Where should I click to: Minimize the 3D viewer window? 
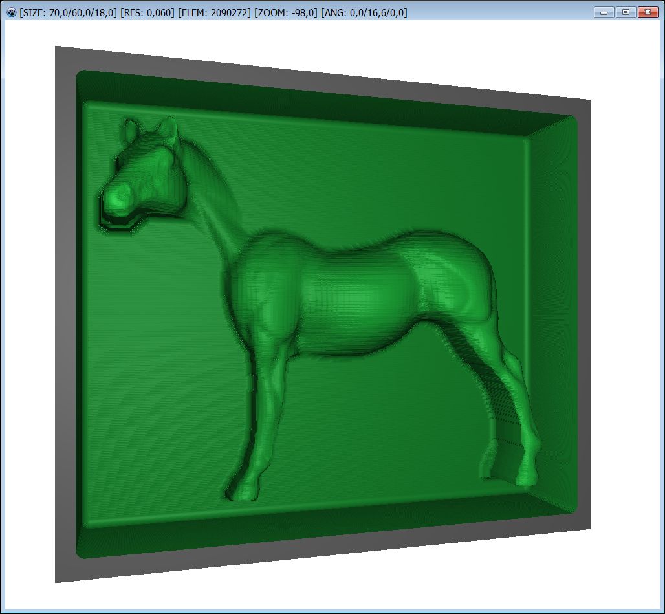(x=604, y=12)
